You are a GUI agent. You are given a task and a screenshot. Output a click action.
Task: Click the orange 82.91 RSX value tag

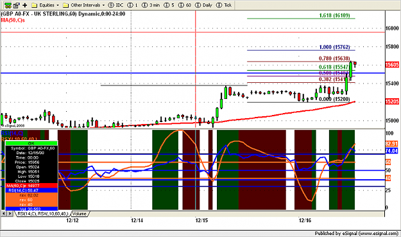coord(391,144)
